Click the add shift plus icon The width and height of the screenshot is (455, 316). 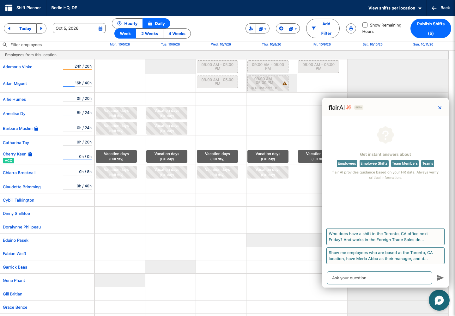281,28
